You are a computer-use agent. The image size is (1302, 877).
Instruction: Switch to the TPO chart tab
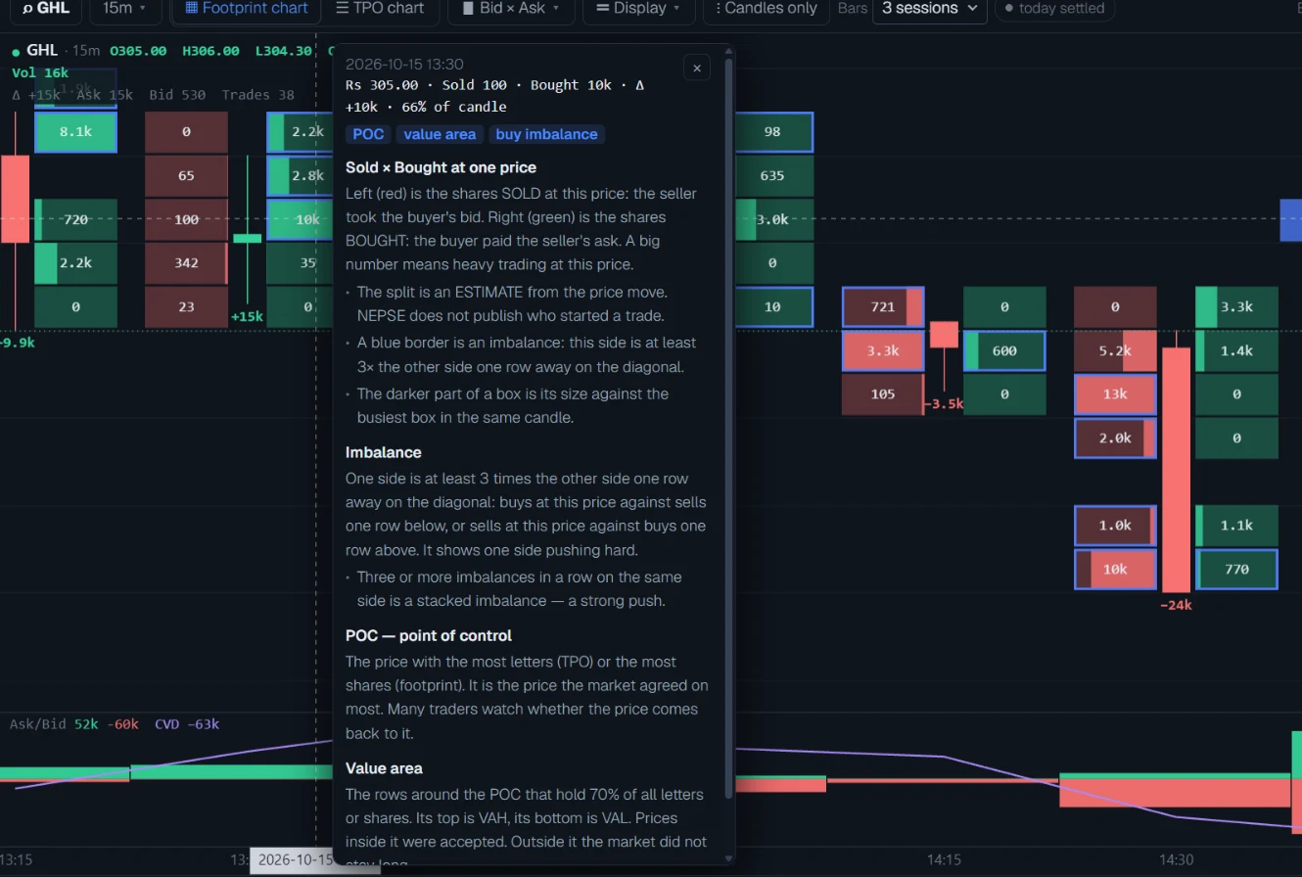pyautogui.click(x=380, y=9)
